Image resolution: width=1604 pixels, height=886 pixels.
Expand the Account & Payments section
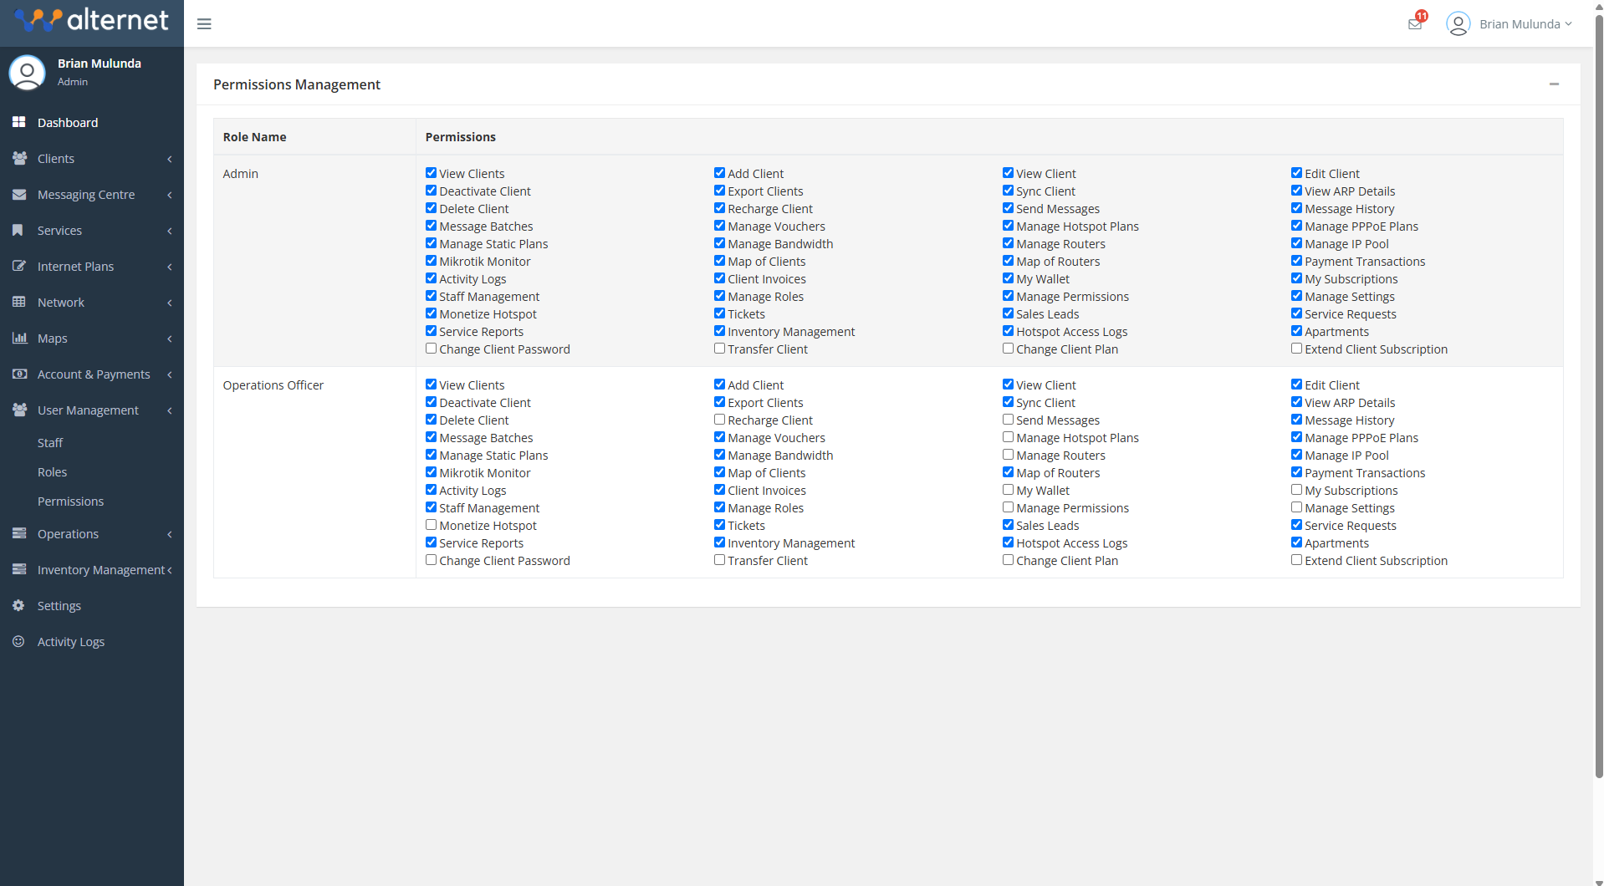(94, 374)
